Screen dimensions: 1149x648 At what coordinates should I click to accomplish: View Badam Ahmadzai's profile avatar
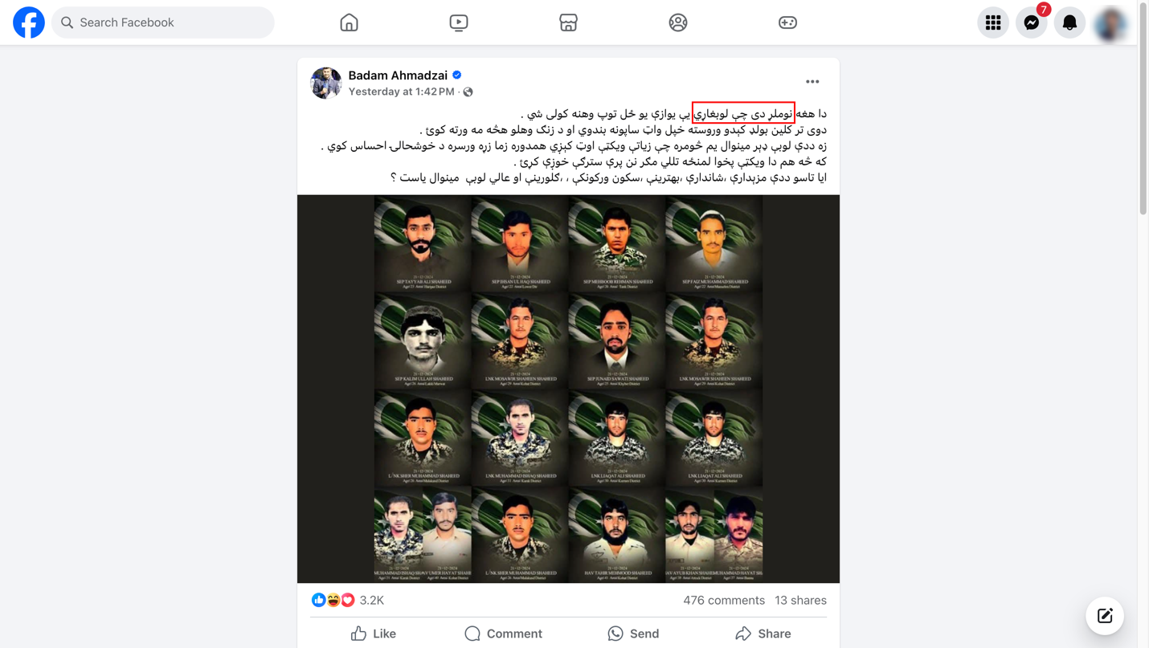[326, 83]
